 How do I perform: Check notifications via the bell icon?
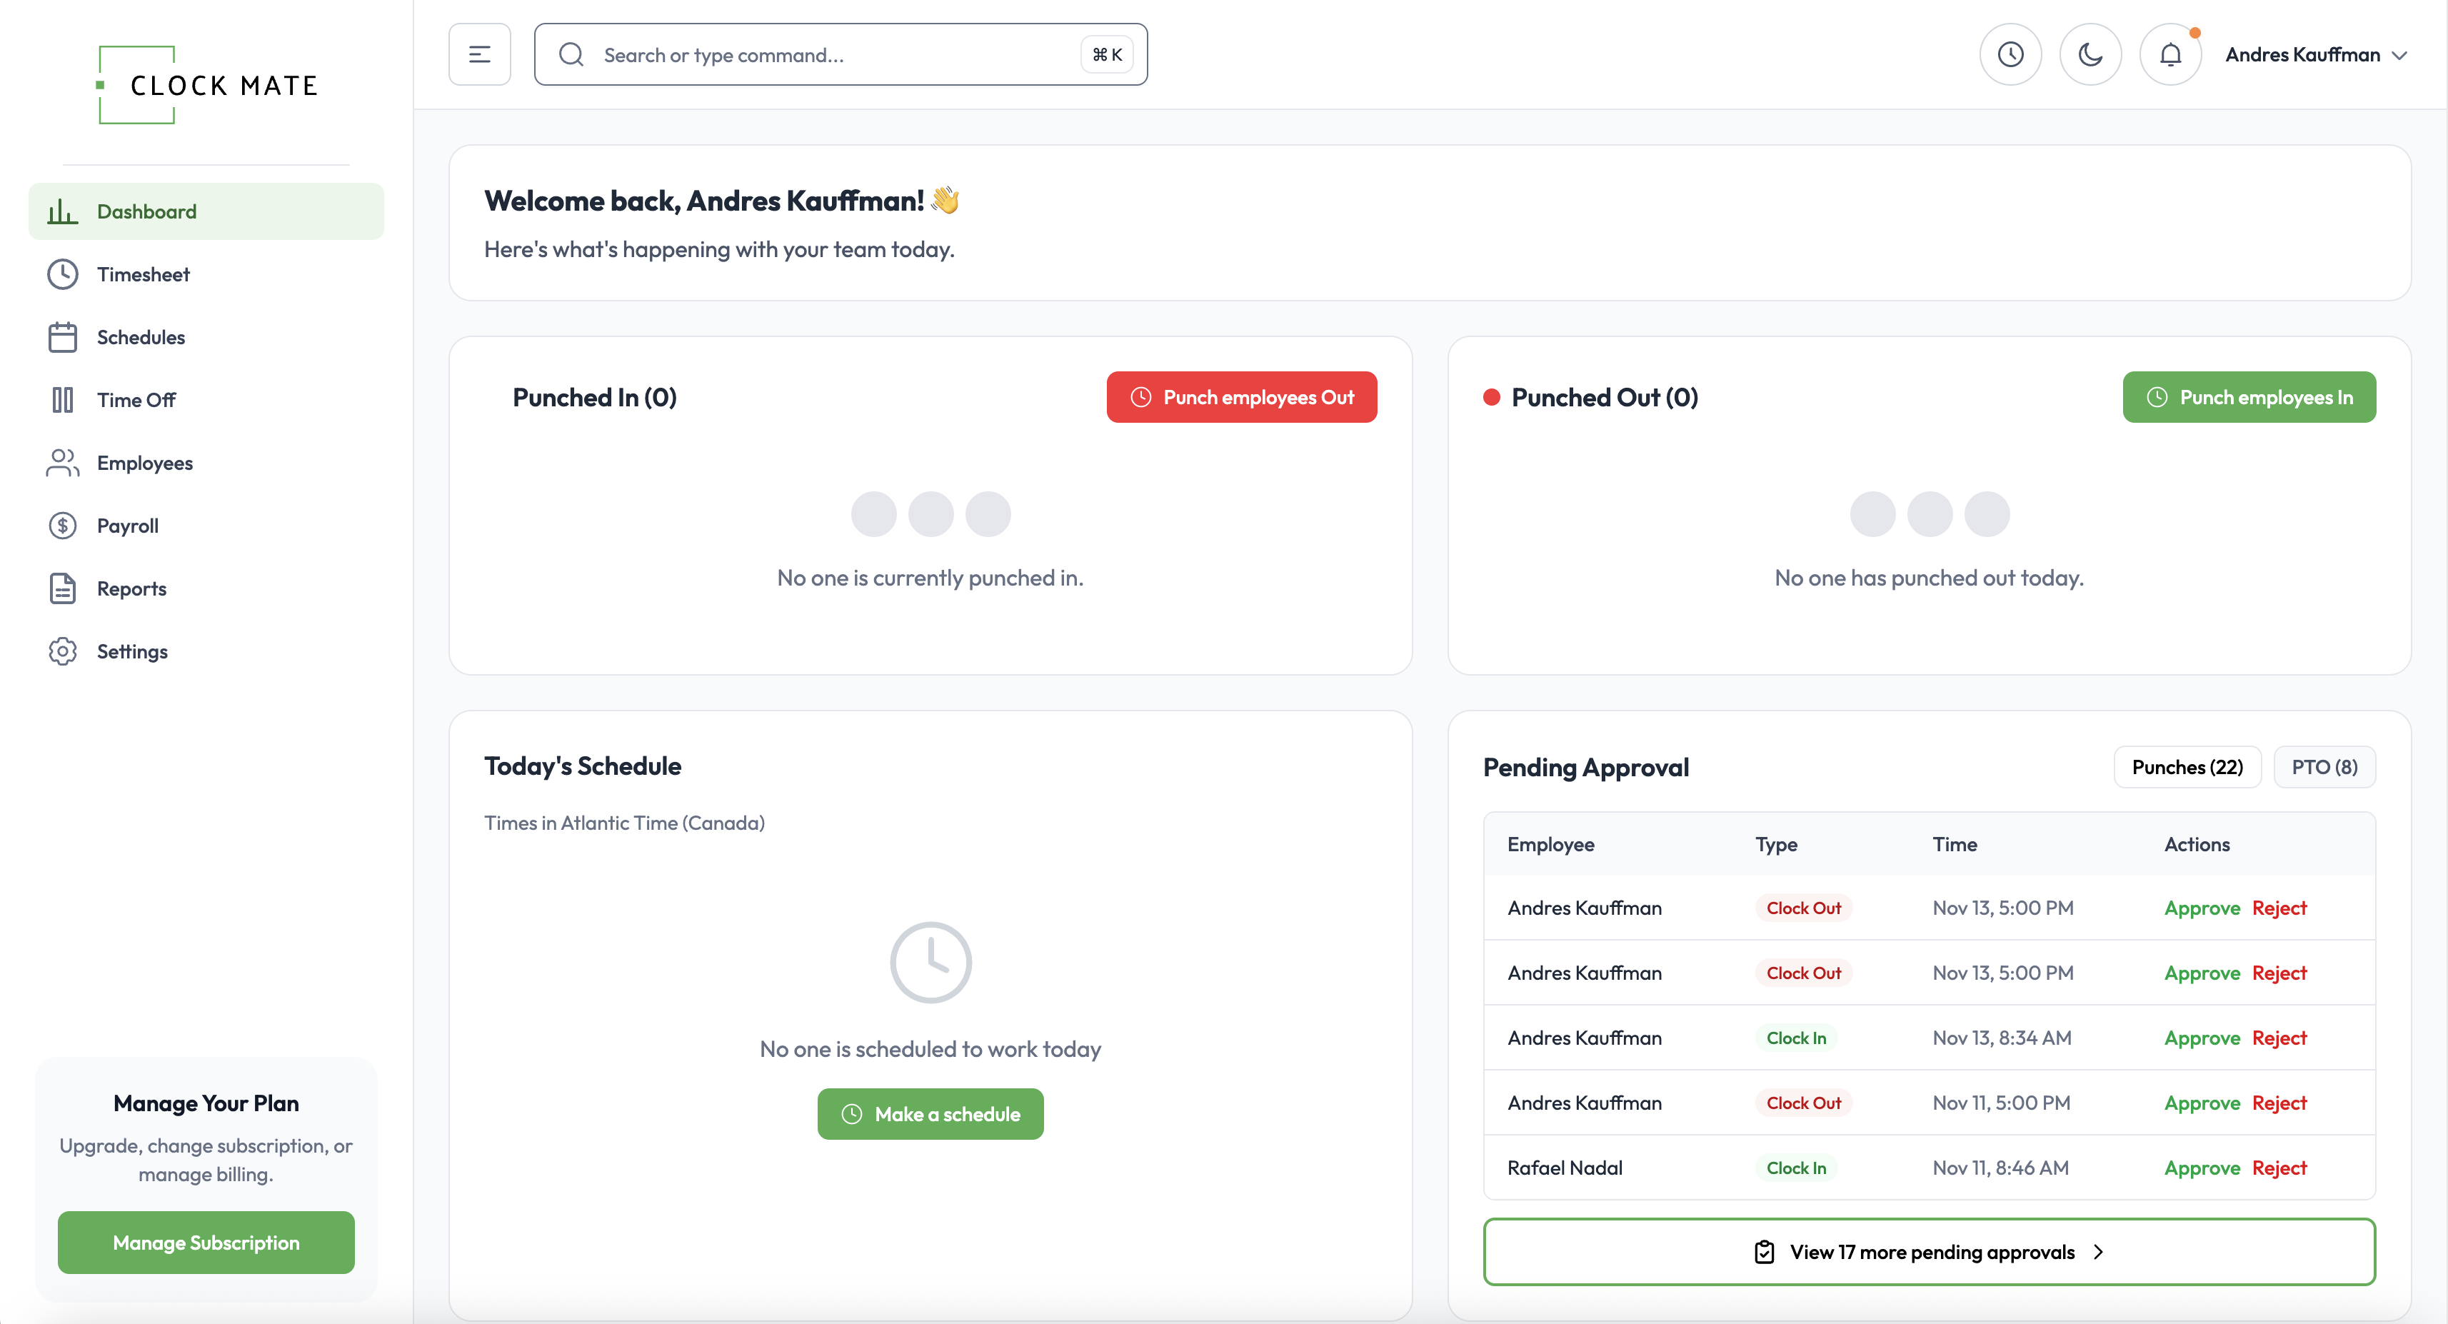tap(2172, 54)
